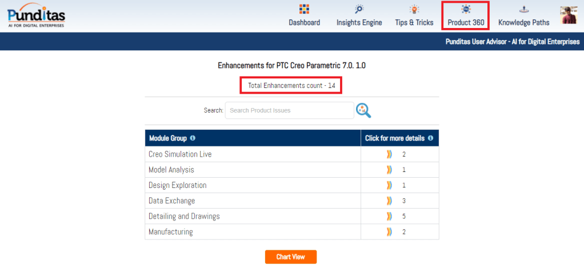This screenshot has width=584, height=272.
Task: Click the Detailing and Drawings module name
Action: coord(184,216)
